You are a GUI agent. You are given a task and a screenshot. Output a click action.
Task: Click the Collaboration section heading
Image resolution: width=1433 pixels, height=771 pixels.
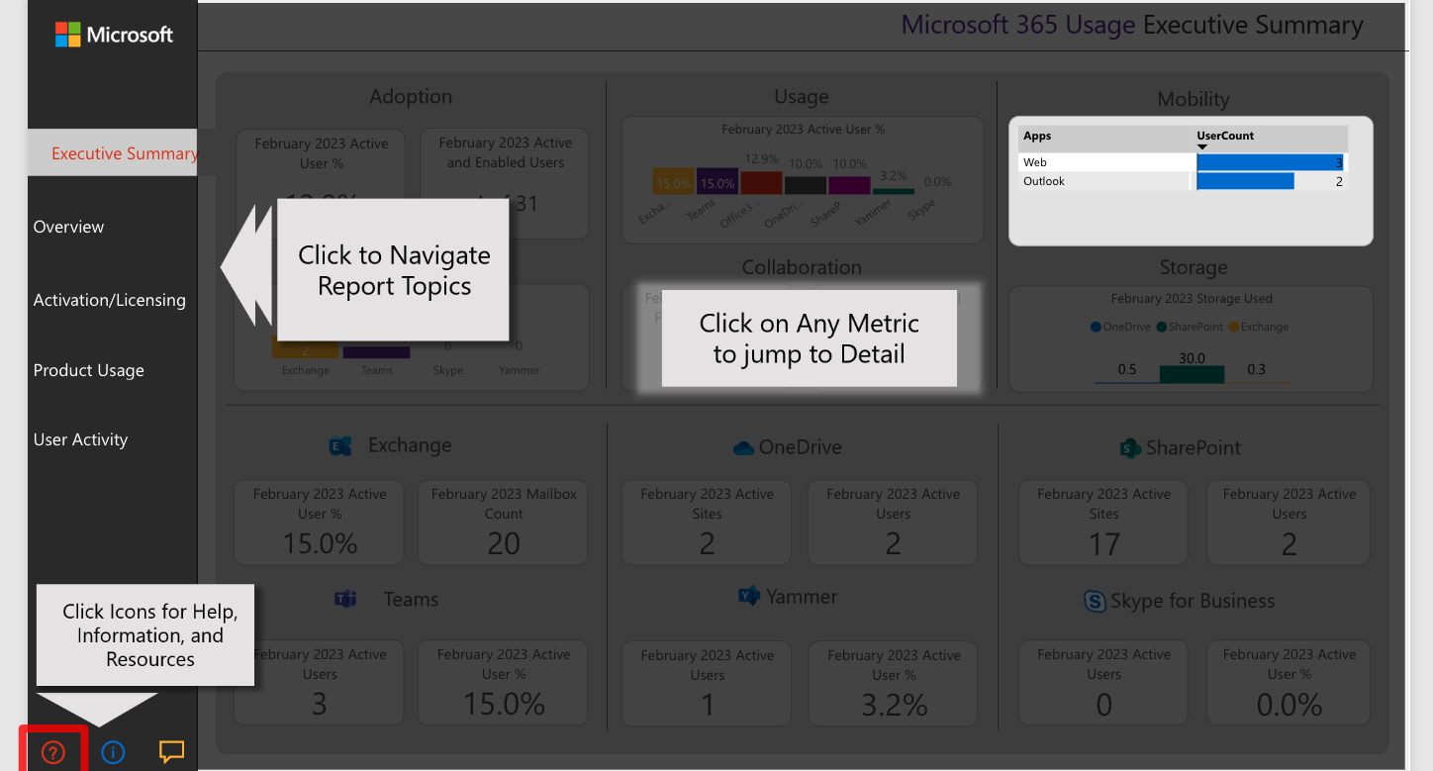click(802, 267)
